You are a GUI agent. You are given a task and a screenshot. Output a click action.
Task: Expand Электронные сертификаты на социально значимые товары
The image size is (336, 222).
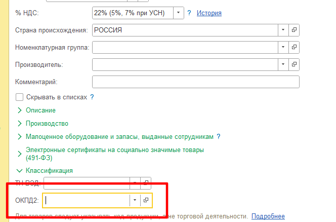[114, 151]
